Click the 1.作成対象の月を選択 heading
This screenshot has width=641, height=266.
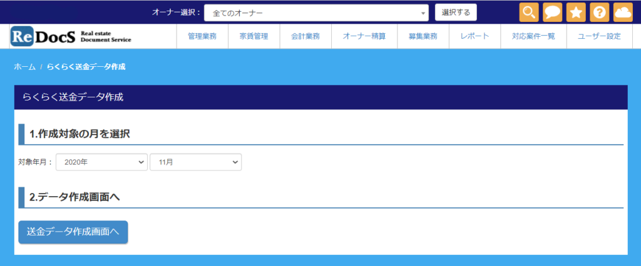click(x=79, y=134)
